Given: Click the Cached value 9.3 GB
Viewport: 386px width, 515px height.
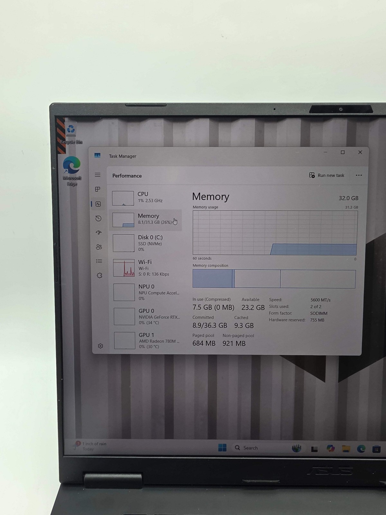Looking at the screenshot, I should click(244, 326).
